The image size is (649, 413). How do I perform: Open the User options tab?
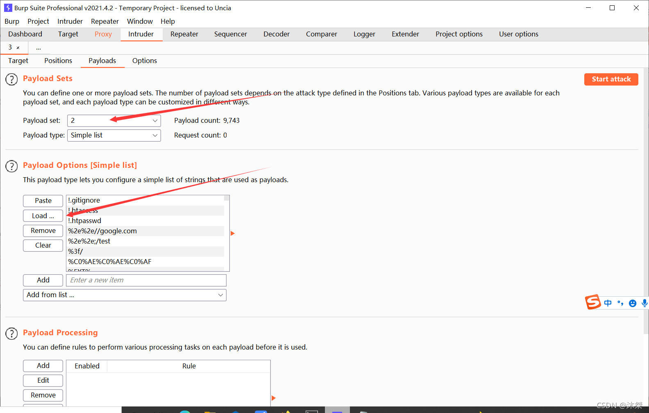519,34
